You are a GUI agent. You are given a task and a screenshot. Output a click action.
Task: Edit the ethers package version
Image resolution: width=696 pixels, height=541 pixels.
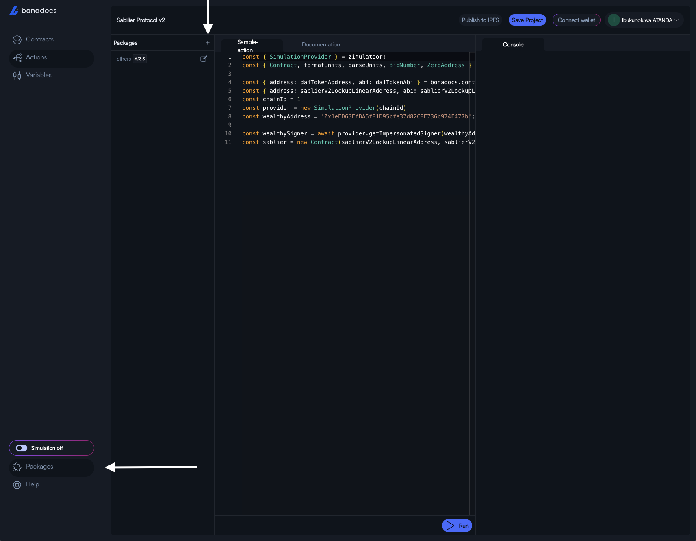(x=204, y=59)
